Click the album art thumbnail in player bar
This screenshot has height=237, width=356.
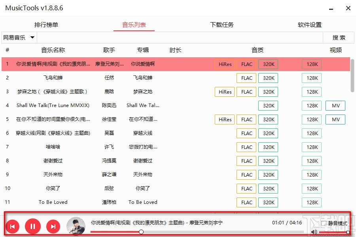[76, 226]
